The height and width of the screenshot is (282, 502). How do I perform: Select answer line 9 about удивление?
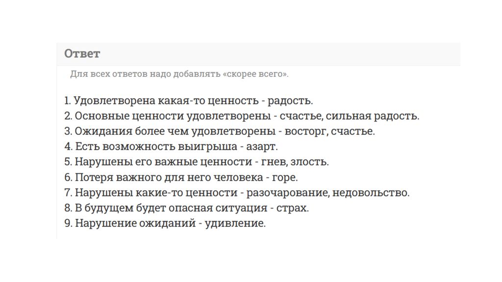pyautogui.click(x=165, y=223)
